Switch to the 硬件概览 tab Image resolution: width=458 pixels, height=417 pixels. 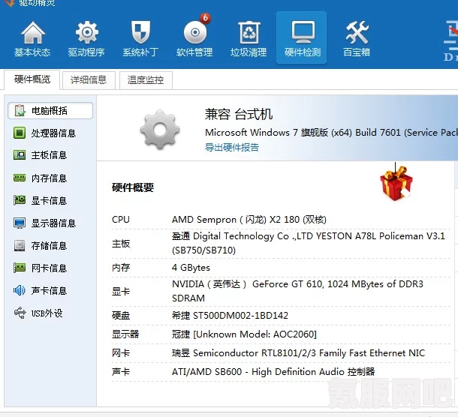[x=32, y=79]
